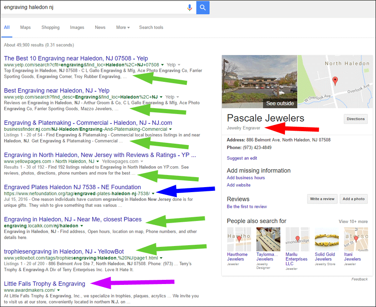Click the Itani Jewelers link

point(352,257)
